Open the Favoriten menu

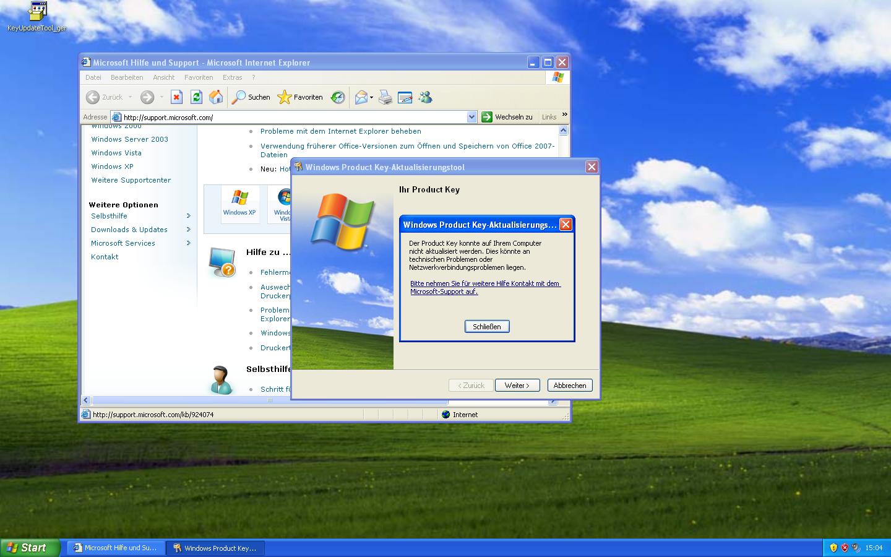(x=198, y=77)
